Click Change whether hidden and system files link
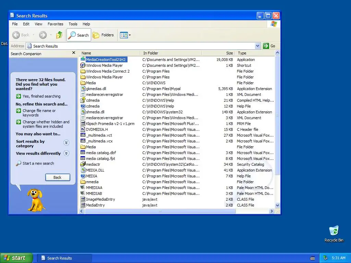The image size is (351, 263). pos(46,124)
